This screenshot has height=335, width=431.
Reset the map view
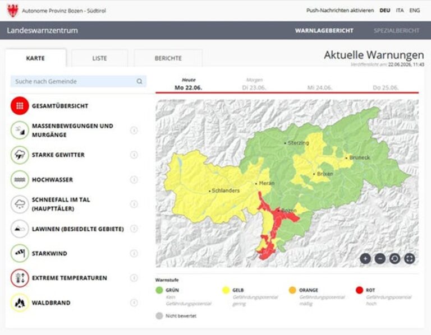pos(395,258)
